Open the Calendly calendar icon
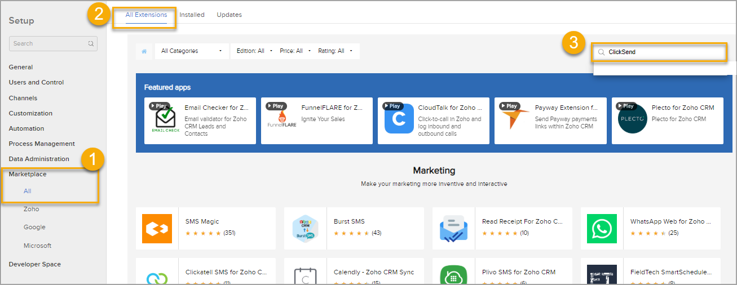This screenshot has height=285, width=737. 306,275
